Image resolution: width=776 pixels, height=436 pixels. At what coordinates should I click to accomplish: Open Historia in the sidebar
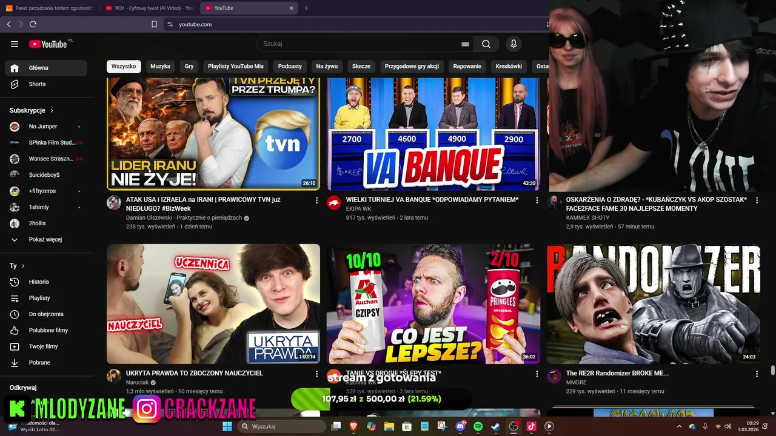pos(46,282)
